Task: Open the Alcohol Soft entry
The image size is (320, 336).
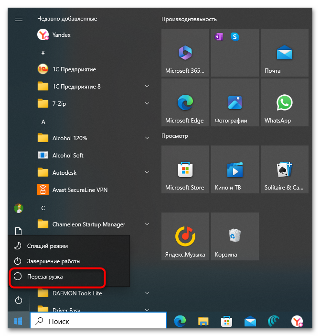Action: tap(93, 156)
